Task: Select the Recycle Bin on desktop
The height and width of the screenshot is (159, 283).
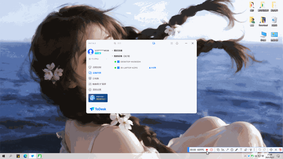Action: [x=274, y=22]
